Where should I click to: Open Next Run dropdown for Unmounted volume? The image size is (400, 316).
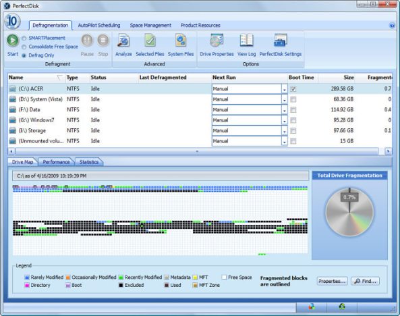point(285,141)
